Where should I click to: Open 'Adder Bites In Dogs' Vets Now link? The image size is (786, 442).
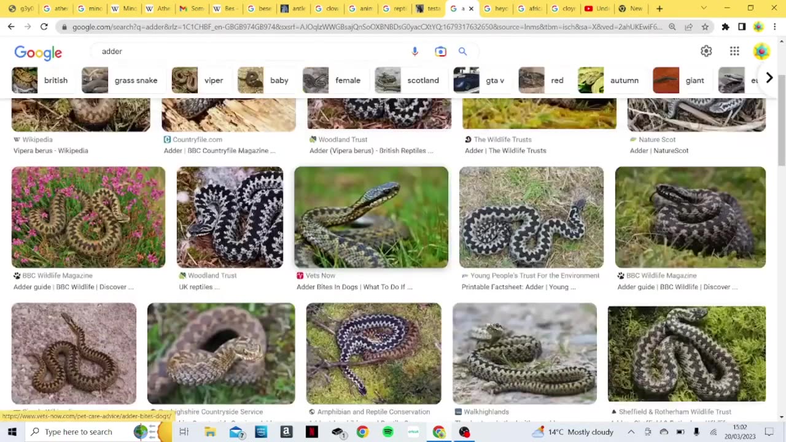coord(354,287)
